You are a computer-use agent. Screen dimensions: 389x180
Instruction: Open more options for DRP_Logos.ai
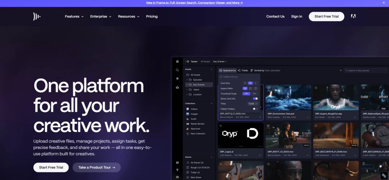coord(260,155)
